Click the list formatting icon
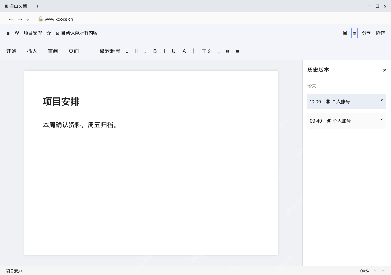This screenshot has height=275, width=391. pos(228,52)
